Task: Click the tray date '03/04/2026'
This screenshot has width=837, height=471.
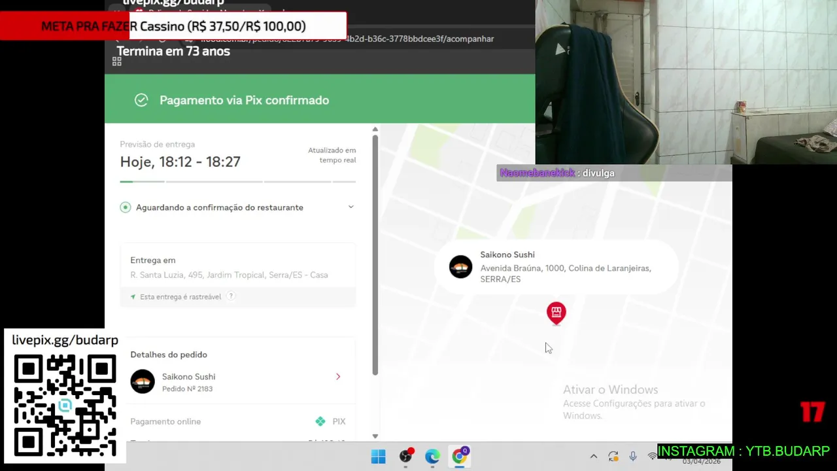Action: pyautogui.click(x=702, y=462)
